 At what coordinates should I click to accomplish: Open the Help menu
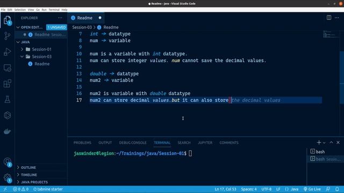click(x=64, y=10)
